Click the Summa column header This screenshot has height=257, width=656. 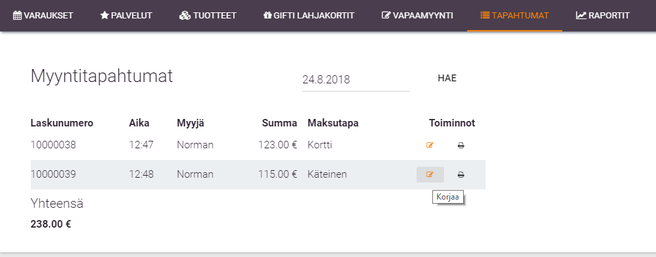point(280,123)
